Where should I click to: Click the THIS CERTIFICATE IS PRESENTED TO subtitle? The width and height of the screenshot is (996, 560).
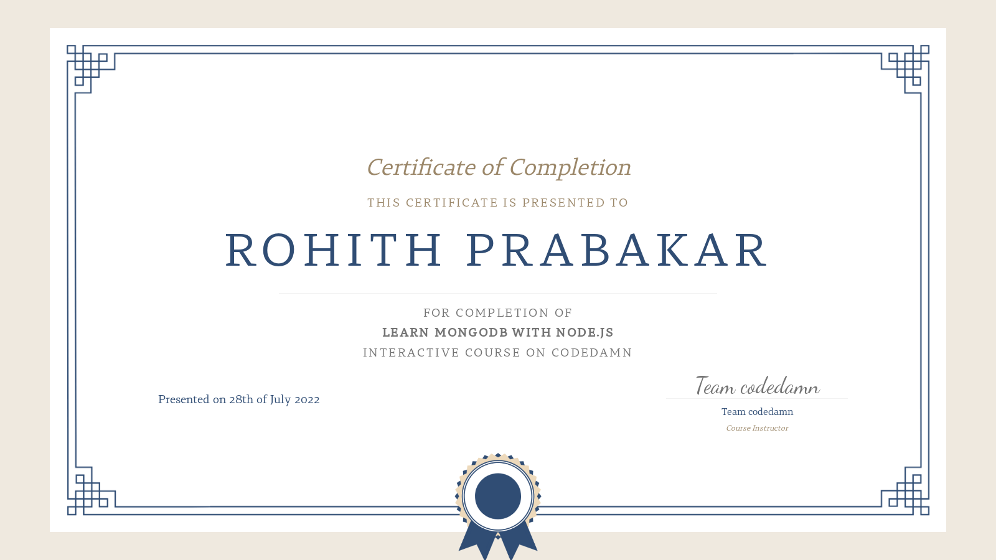point(497,202)
